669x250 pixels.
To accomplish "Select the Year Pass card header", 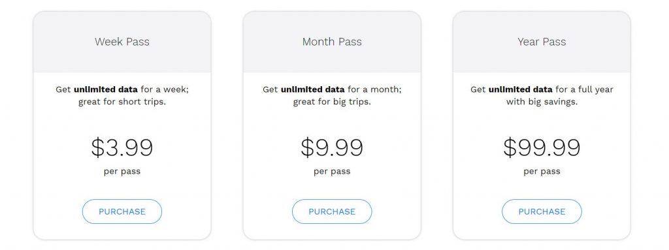I will (542, 42).
